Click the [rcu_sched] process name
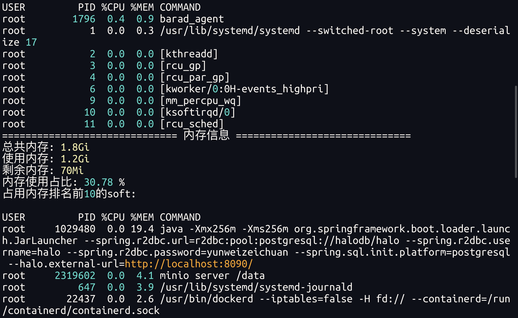The height and width of the screenshot is (318, 518). coord(192,124)
